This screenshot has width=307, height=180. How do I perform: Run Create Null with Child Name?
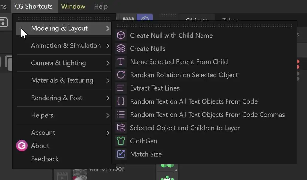point(204,35)
